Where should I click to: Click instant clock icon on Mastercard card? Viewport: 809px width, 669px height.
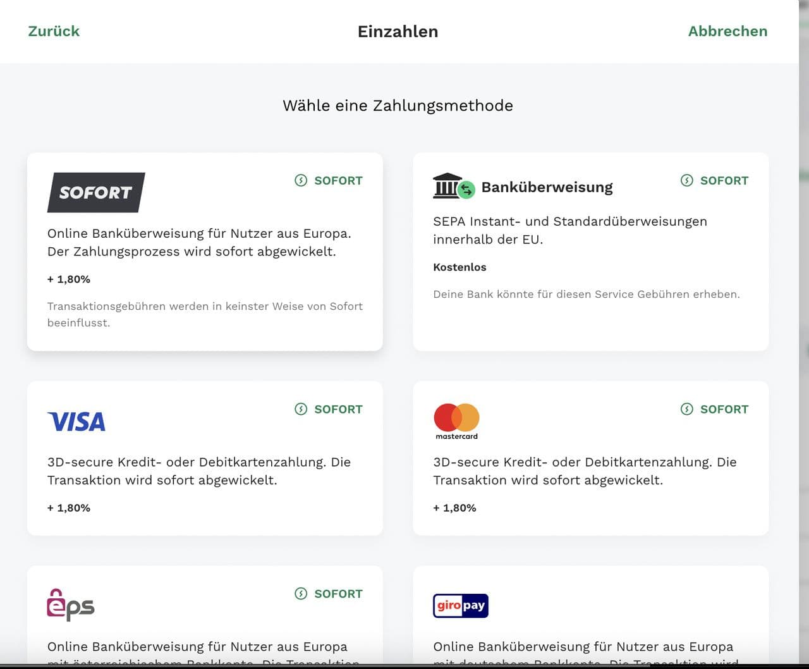click(687, 410)
